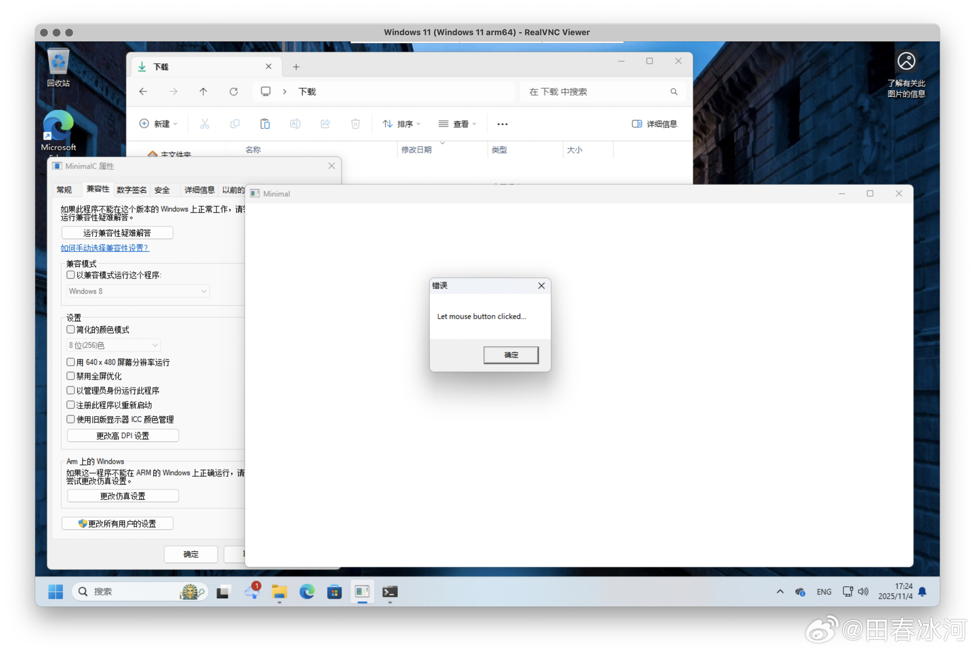Image resolution: width=975 pixels, height=653 pixels.
Task: Open the 查看 view dropdown
Action: (x=457, y=124)
